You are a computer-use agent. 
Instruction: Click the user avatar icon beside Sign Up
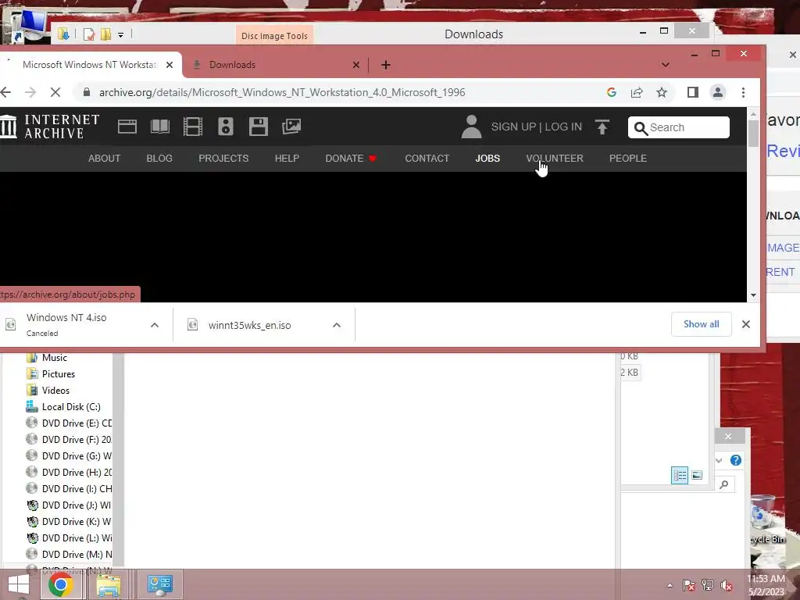click(x=471, y=127)
